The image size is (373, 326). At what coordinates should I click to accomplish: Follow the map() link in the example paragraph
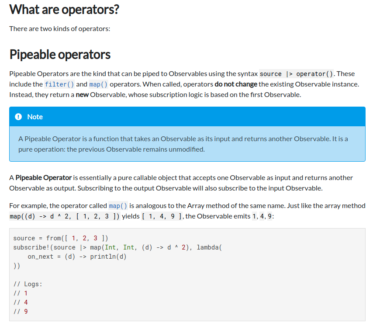coord(118,205)
